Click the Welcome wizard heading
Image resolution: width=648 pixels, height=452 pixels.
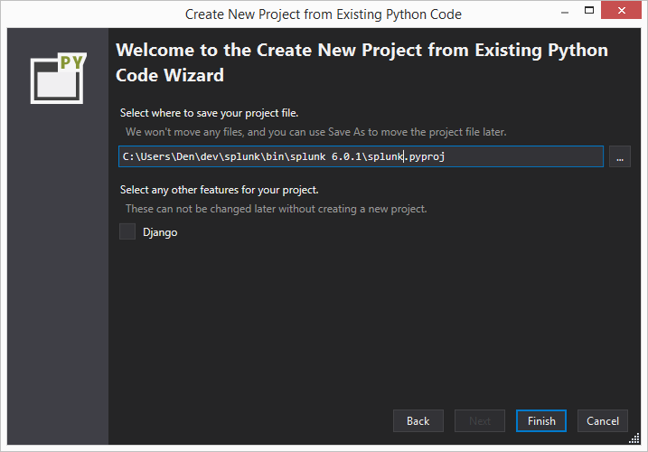tap(362, 62)
